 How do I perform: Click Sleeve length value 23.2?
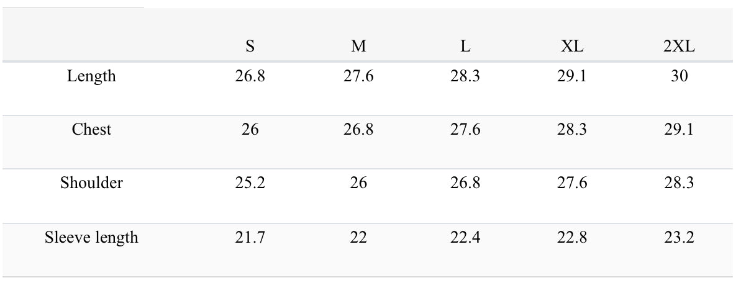679,237
